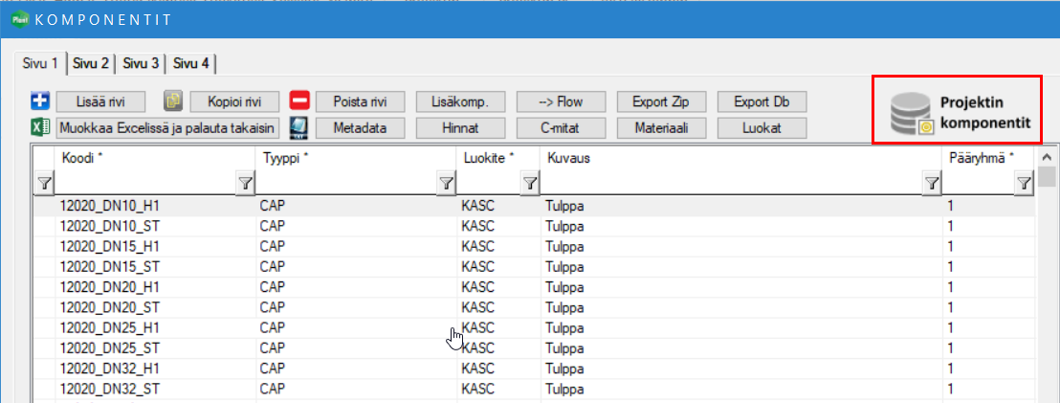
Task: Click the Lisäkomp. button
Action: [460, 101]
